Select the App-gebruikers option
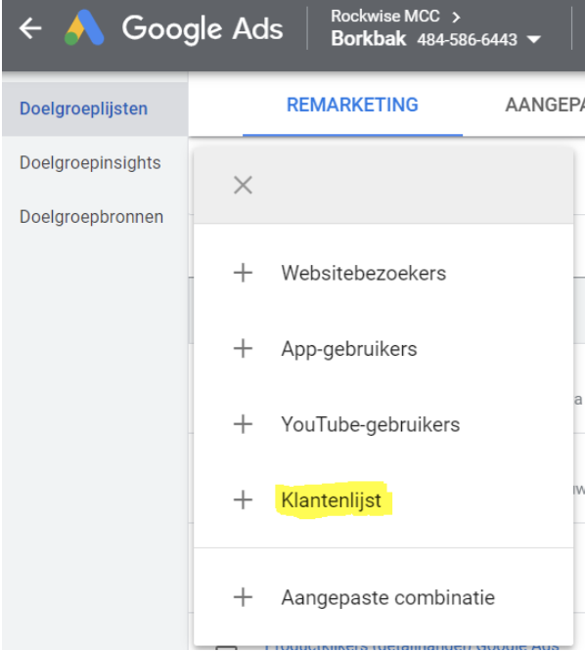 349,349
